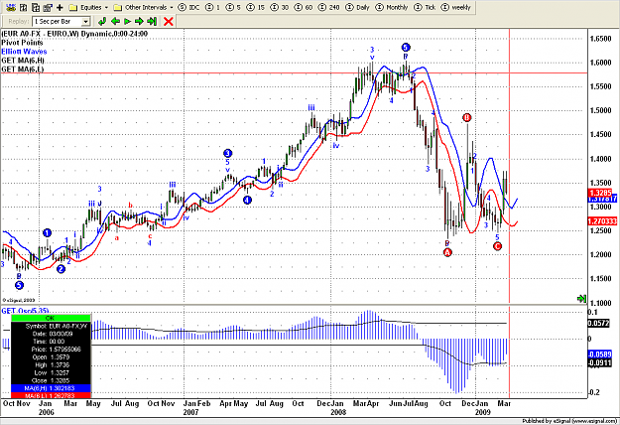Screen dimensions: 620x425
Task: Click the GET MA(6,H) study label
Action: tap(23, 61)
